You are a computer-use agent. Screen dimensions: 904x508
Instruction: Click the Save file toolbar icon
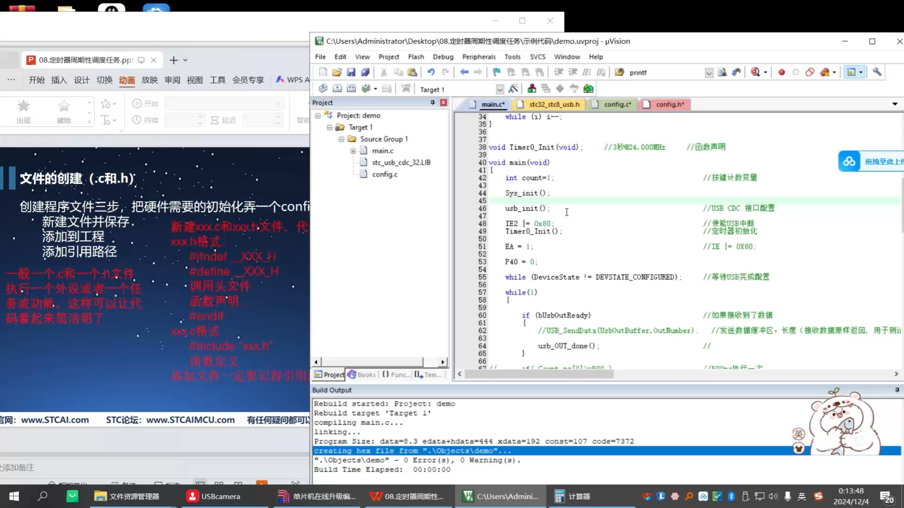pos(351,72)
